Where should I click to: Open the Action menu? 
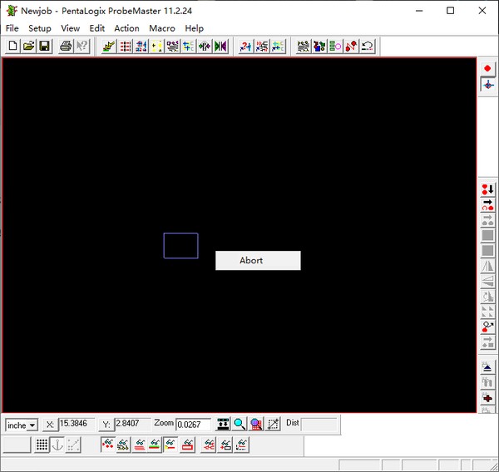pyautogui.click(x=126, y=28)
